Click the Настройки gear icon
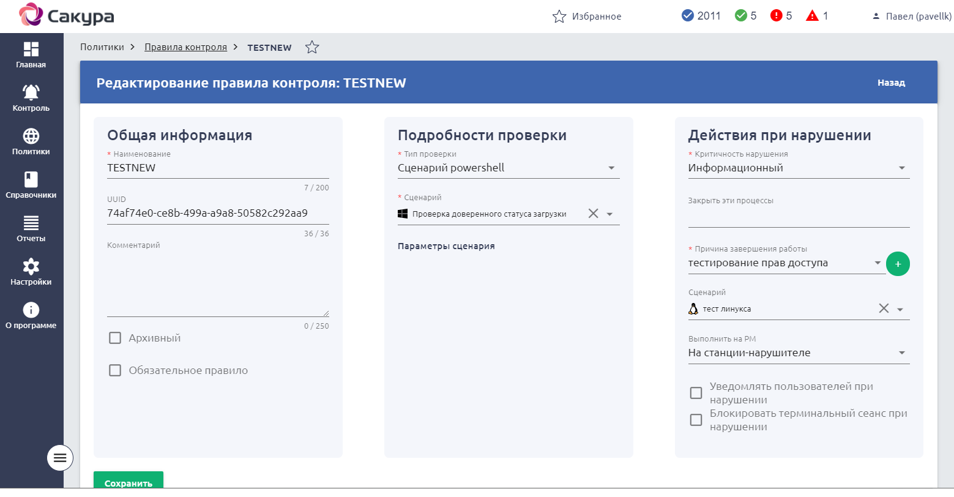The width and height of the screenshot is (954, 497). tap(31, 266)
